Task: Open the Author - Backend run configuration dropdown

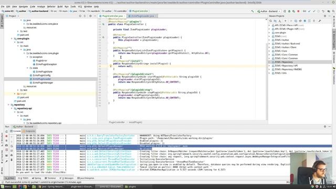Action: pyautogui.click(x=269, y=11)
